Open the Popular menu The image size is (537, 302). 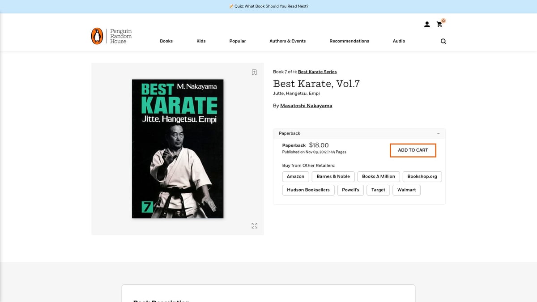[238, 41]
